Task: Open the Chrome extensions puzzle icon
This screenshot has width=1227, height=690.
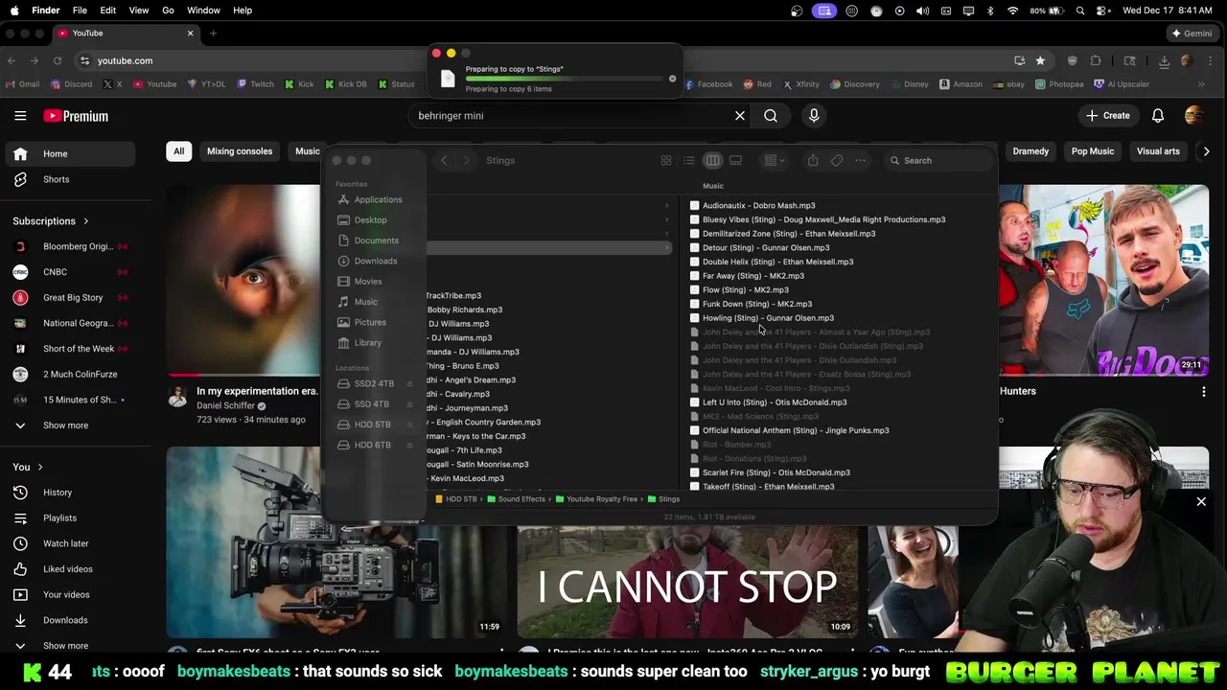Action: [x=1096, y=60]
